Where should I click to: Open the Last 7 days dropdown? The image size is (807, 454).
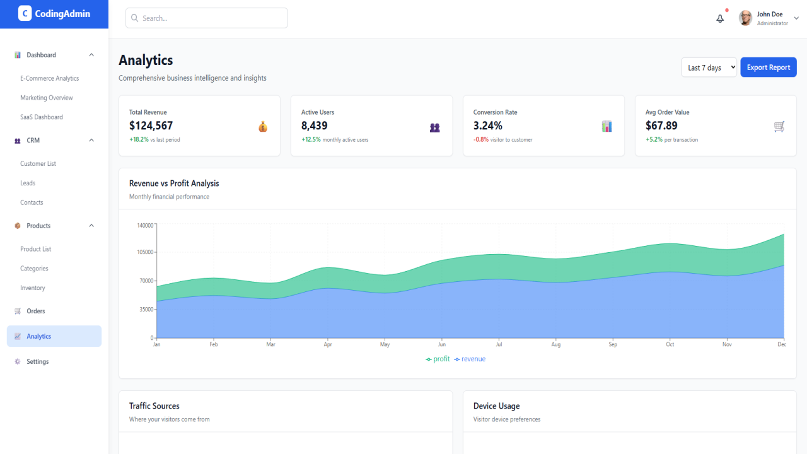click(x=709, y=67)
